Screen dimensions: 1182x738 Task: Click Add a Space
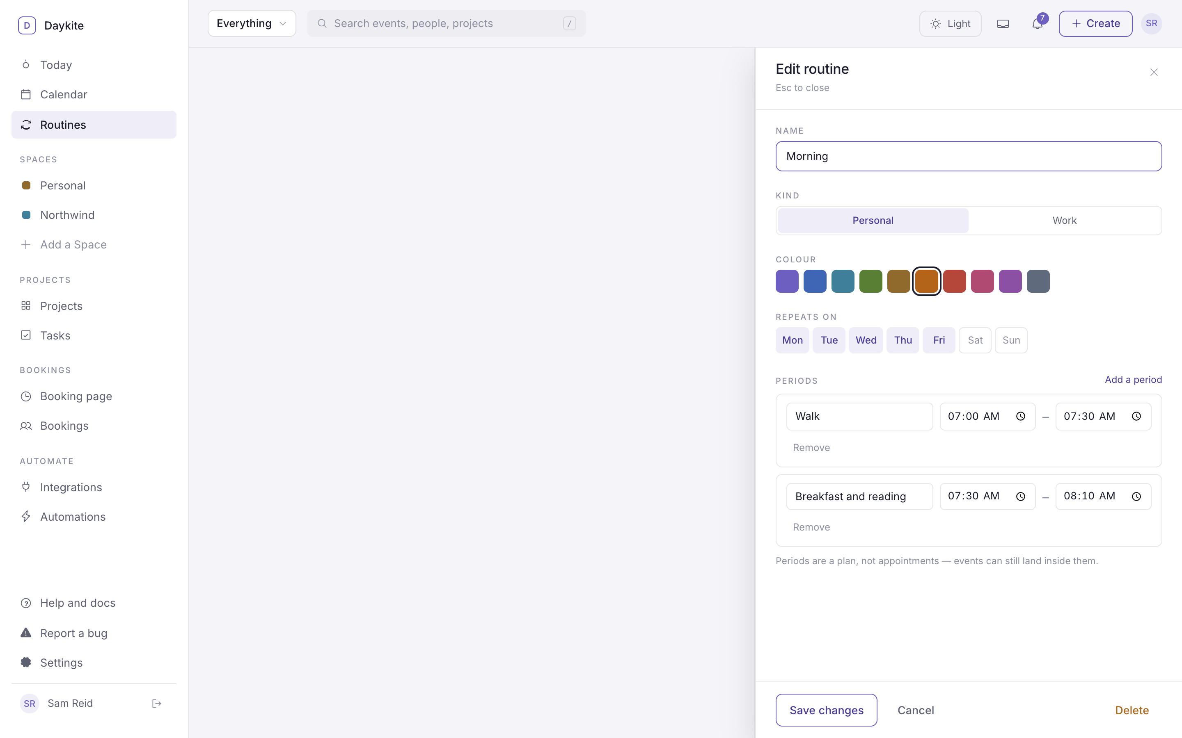[x=94, y=244]
